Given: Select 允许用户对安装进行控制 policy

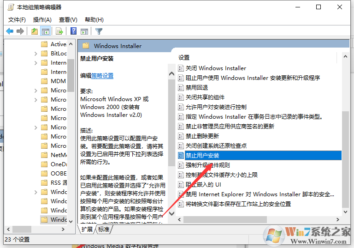Looking at the screenshot, I should [x=216, y=107].
